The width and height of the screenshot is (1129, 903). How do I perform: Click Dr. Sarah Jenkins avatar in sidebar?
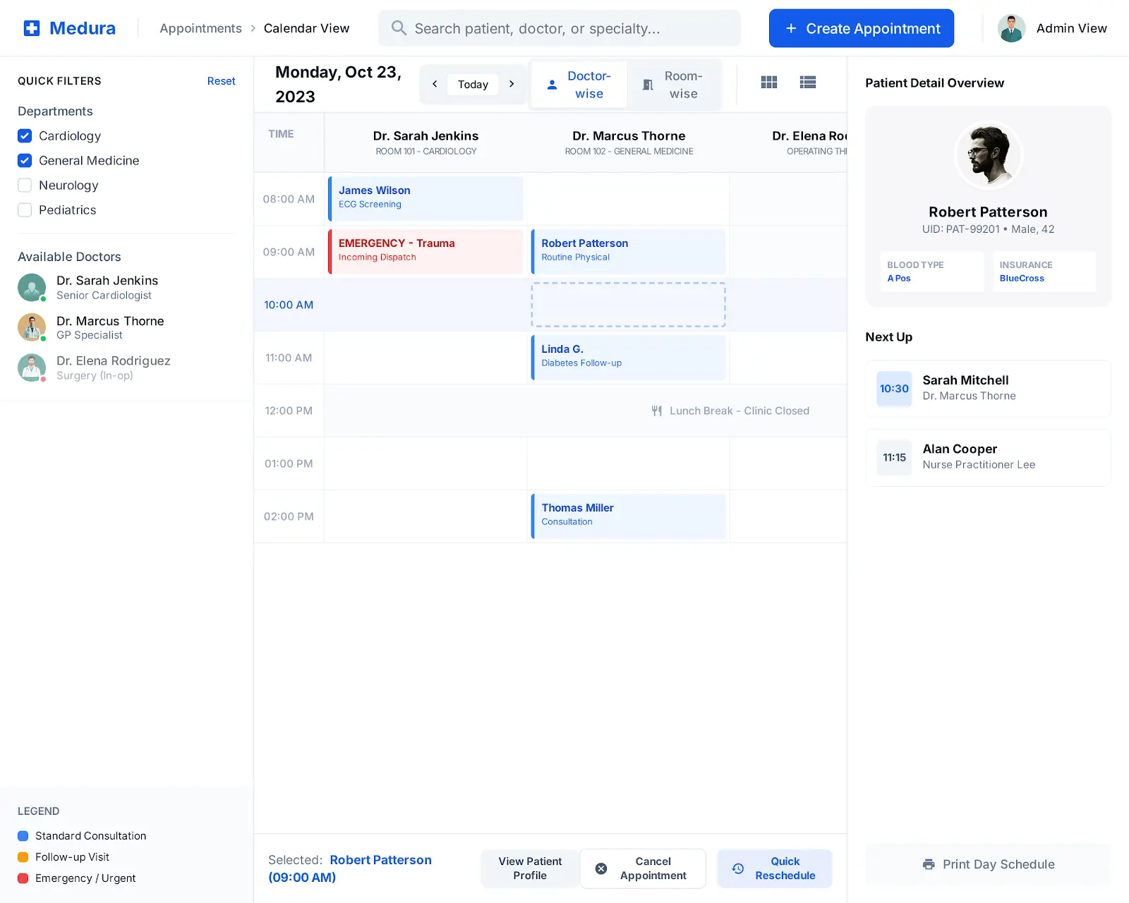coord(32,287)
